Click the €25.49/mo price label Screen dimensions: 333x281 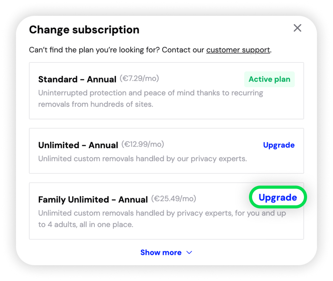coord(175,199)
